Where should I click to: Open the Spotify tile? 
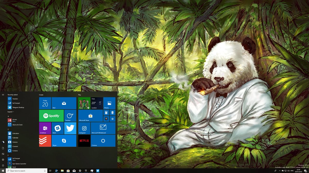coord(51,116)
